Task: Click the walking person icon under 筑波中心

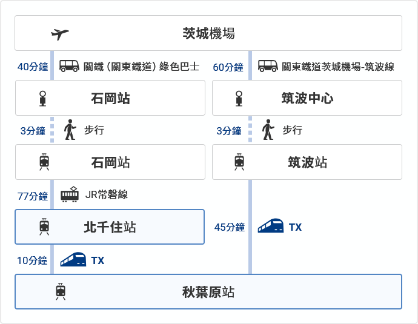Action: [x=268, y=130]
